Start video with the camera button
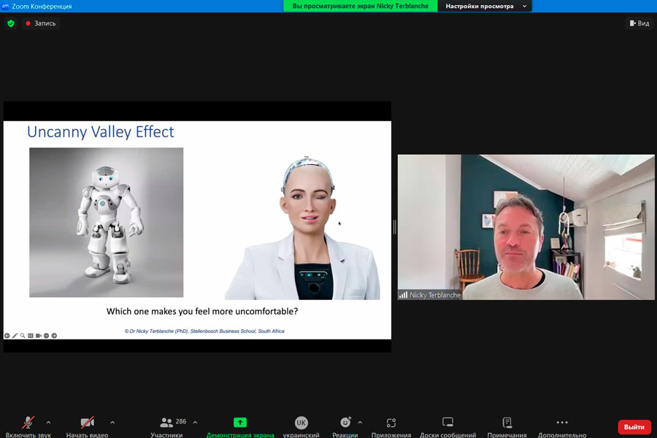The height and width of the screenshot is (438, 657). (x=87, y=423)
